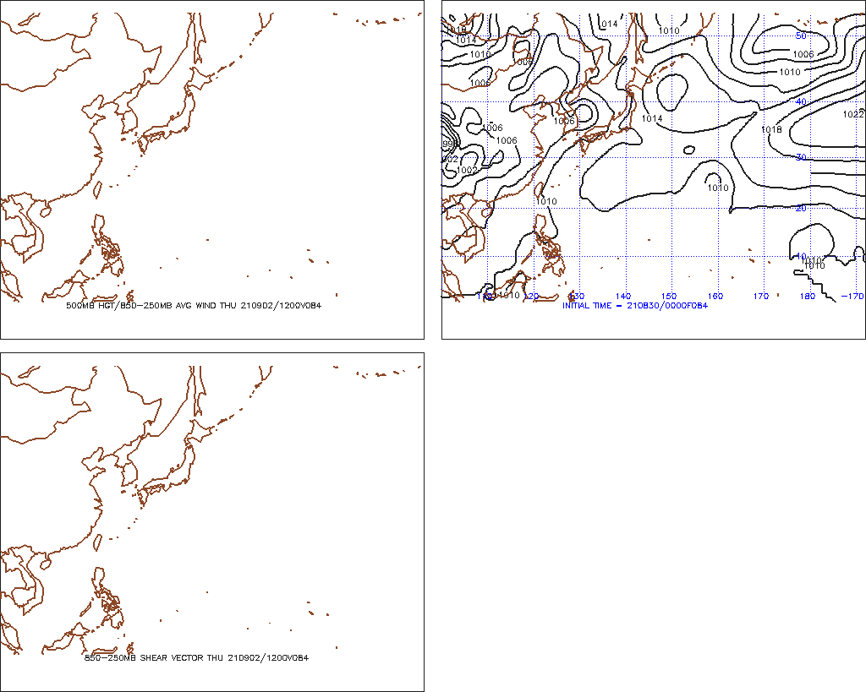The width and height of the screenshot is (866, 692).
Task: Select the sea-level pressure contour map panel
Action: pos(654,170)
